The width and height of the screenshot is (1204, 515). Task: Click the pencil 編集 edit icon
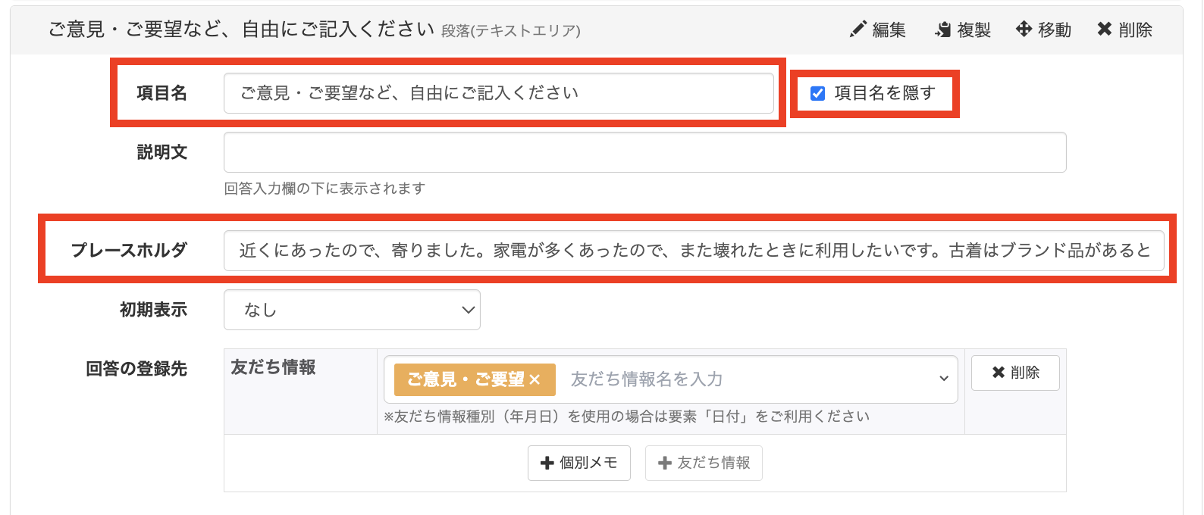coord(858,30)
